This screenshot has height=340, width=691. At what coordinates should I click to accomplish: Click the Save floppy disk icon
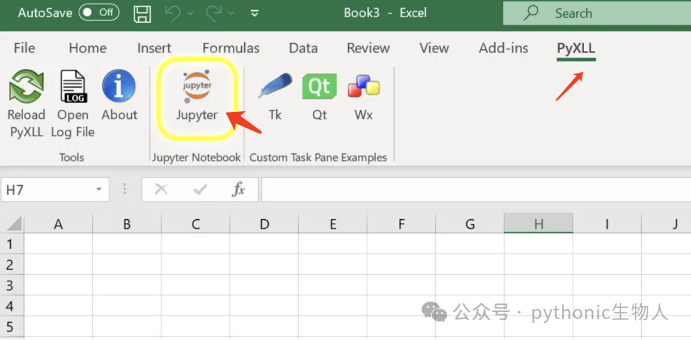click(142, 13)
